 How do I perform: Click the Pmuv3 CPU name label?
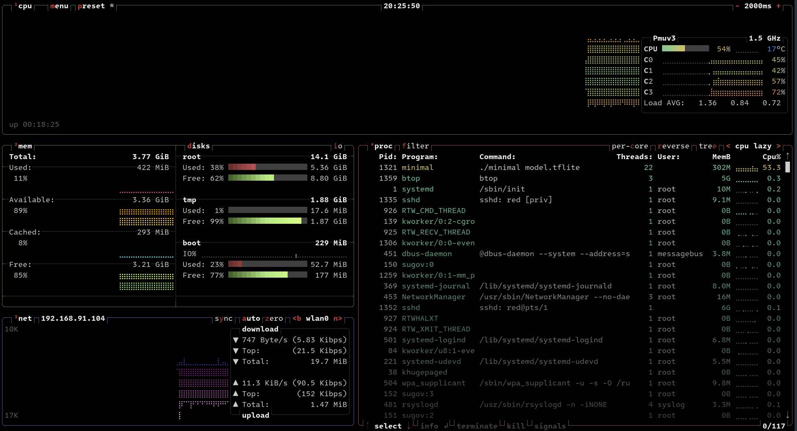click(664, 39)
